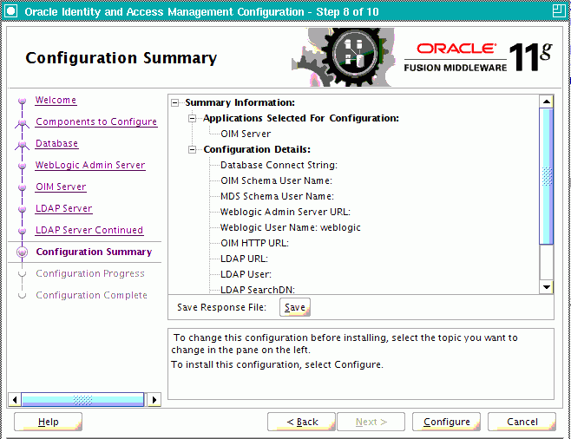Select the Configuration Summary step
Image resolution: width=571 pixels, height=439 pixels.
[x=94, y=252]
